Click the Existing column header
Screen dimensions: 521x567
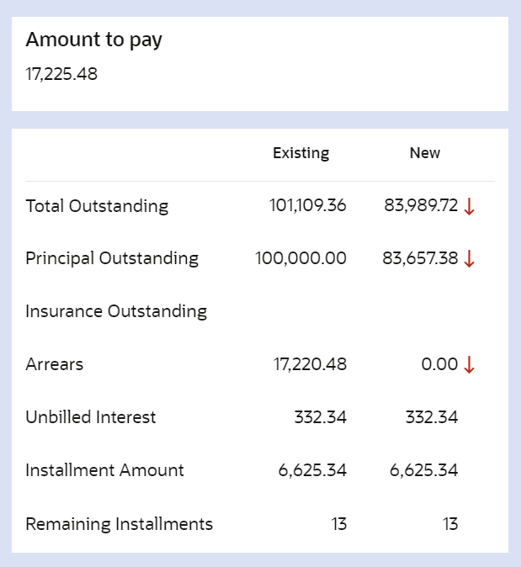(300, 153)
